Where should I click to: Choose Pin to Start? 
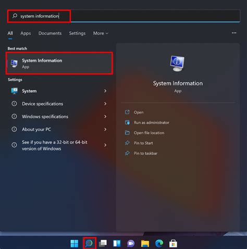point(143,143)
